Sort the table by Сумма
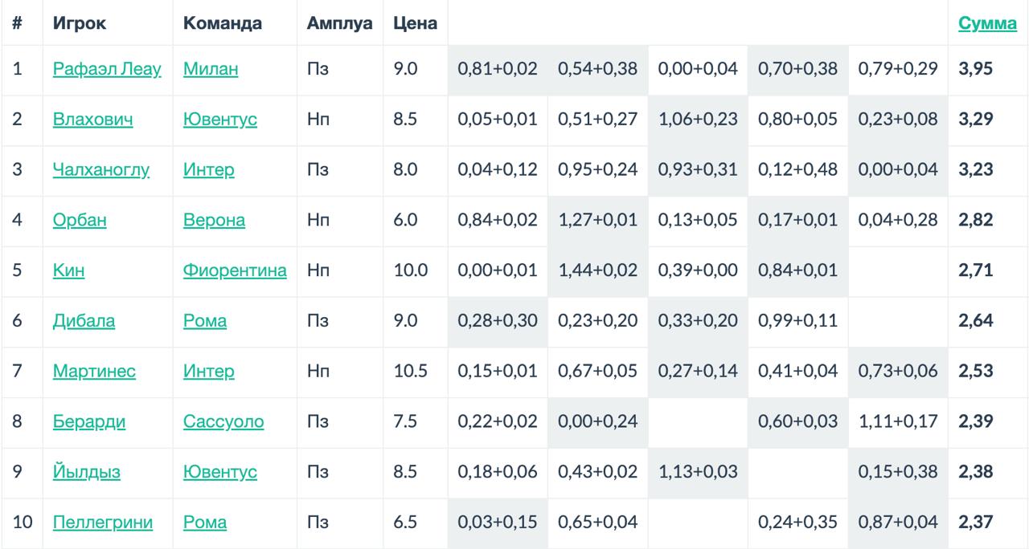 click(x=987, y=23)
